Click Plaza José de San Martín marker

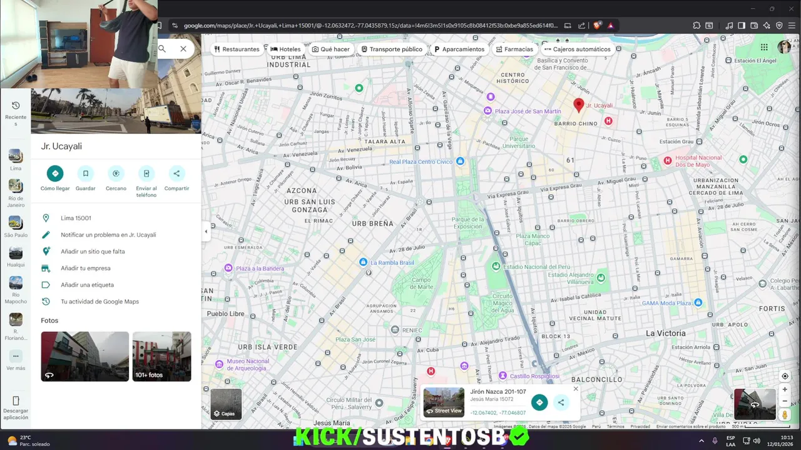coord(487,111)
